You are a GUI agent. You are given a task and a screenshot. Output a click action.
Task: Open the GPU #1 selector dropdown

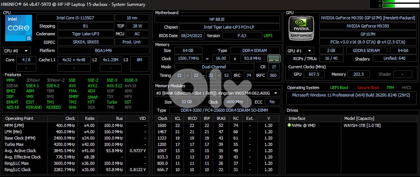point(300,50)
